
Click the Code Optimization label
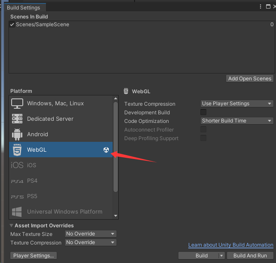147,121
